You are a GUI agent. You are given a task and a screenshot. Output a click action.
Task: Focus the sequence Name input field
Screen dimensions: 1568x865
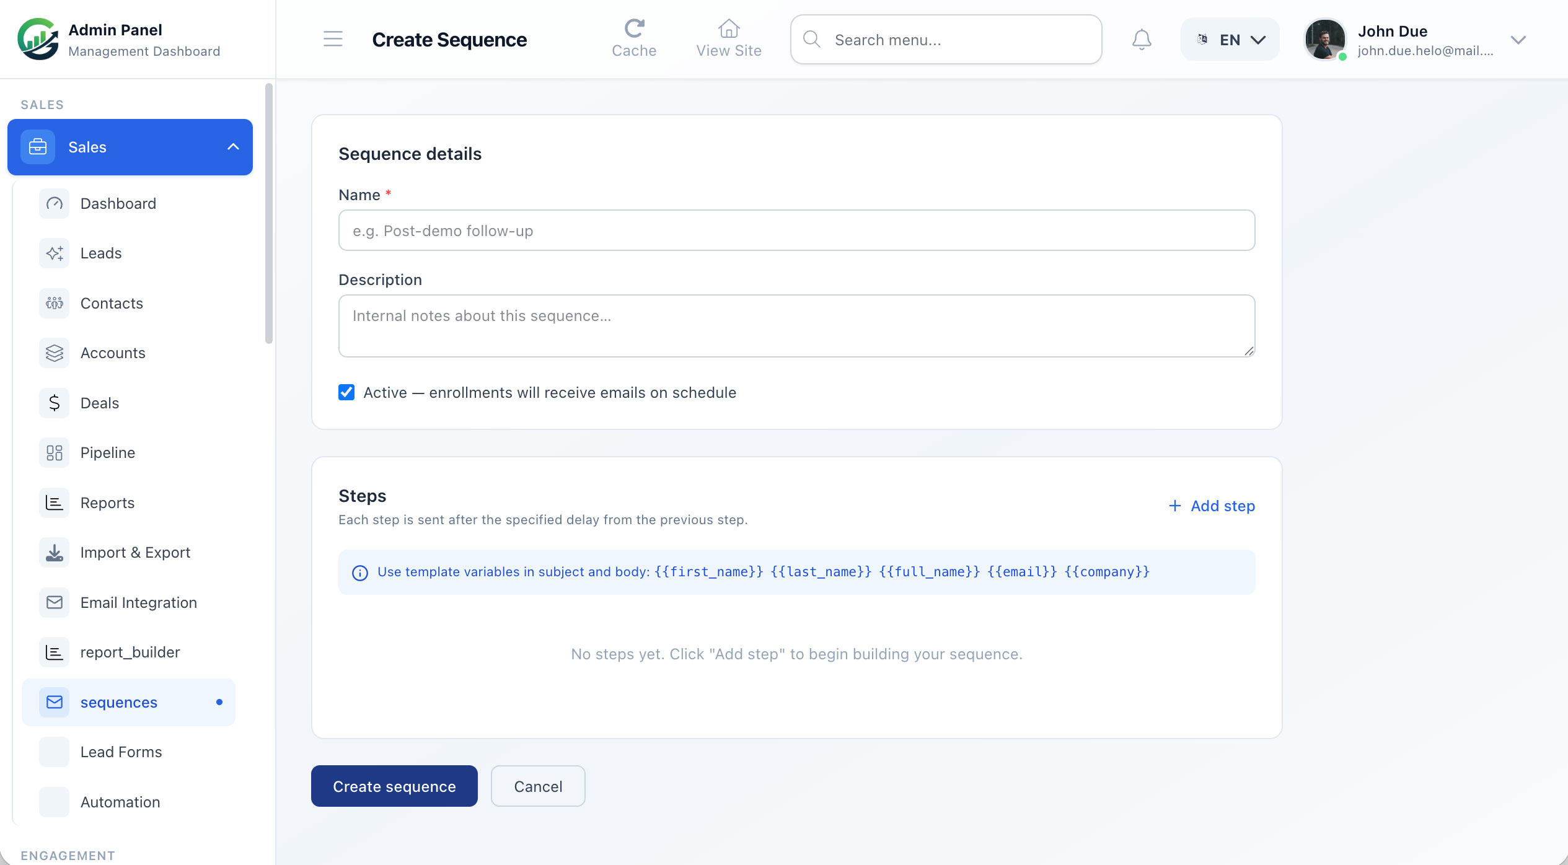point(796,231)
